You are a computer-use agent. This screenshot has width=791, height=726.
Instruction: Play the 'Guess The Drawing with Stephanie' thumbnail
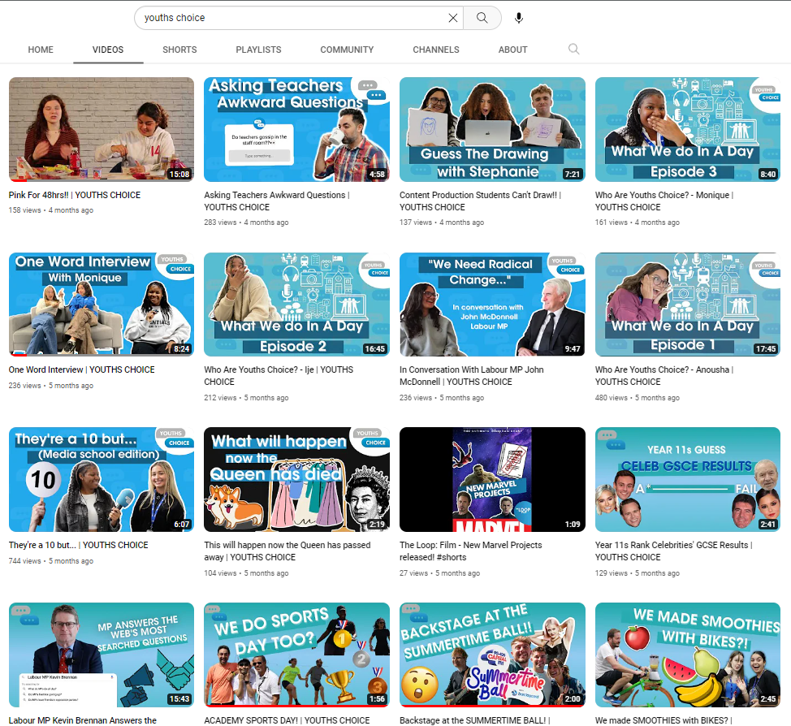(492, 130)
